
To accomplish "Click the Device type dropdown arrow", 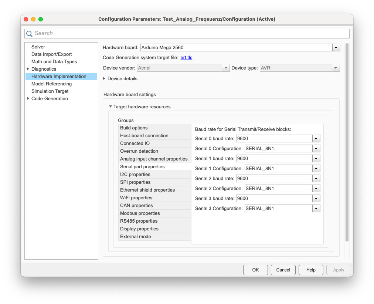I will 336,68.
